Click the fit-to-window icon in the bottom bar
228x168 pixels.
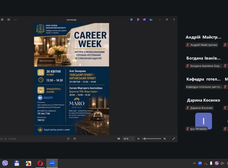[68, 138]
